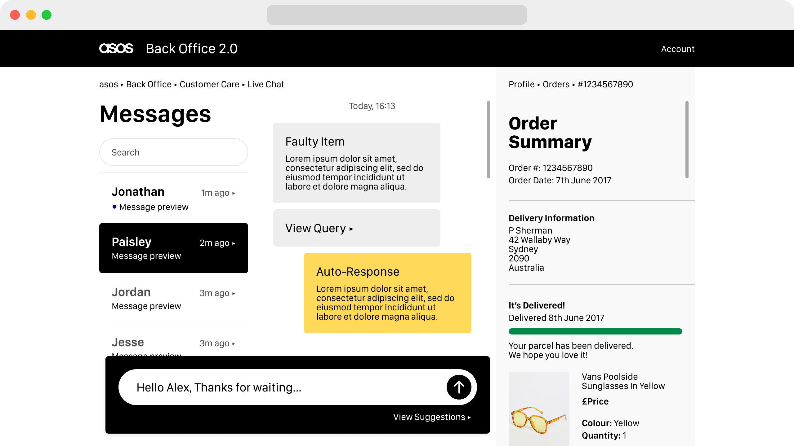Click the Today, 16:13 timestamp
794x446 pixels.
point(372,106)
